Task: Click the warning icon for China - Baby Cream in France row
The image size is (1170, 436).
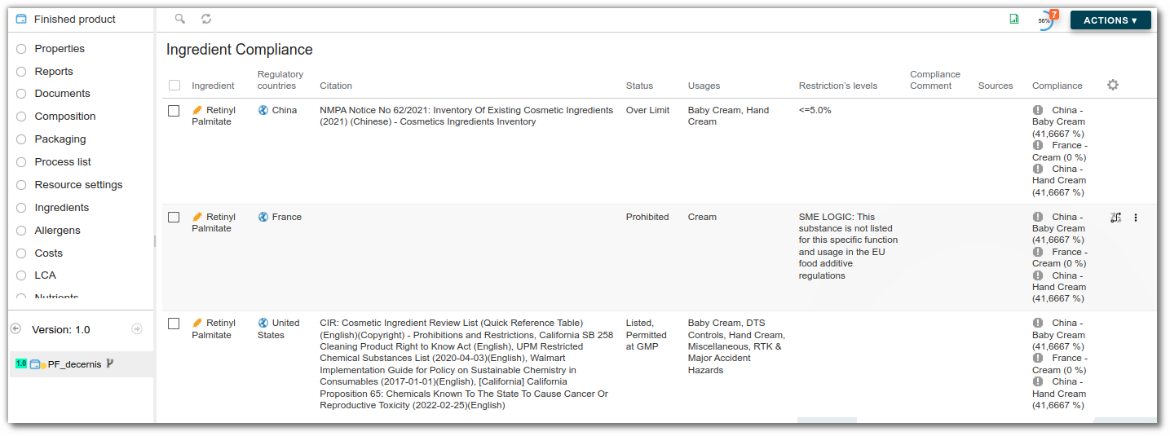Action: [1038, 217]
